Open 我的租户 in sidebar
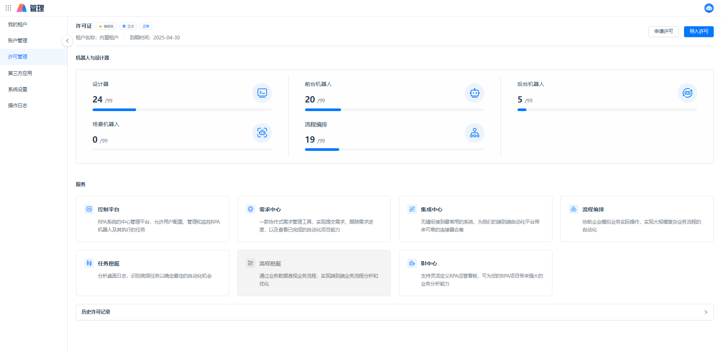The height and width of the screenshot is (352, 722). (x=18, y=24)
